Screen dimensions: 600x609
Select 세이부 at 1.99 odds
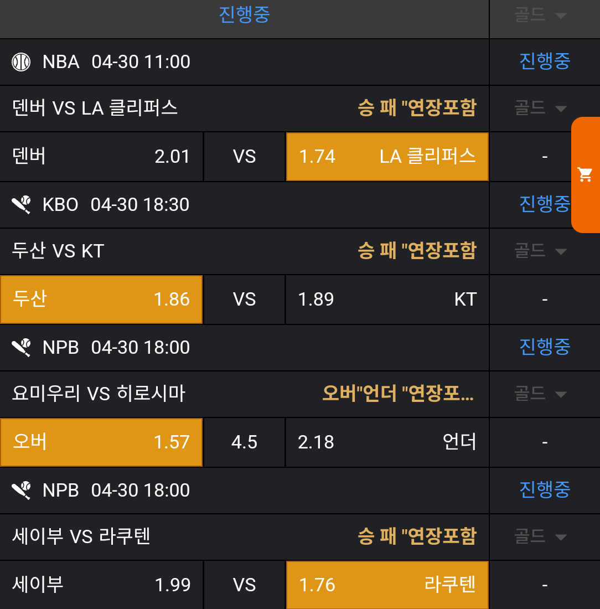tap(101, 585)
